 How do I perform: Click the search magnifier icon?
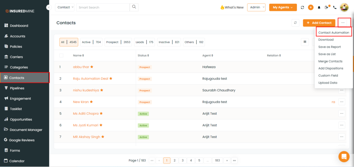coord(134,7)
